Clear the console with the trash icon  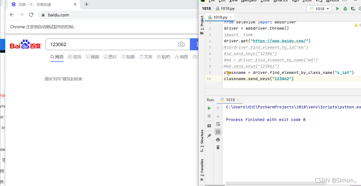coord(218,147)
